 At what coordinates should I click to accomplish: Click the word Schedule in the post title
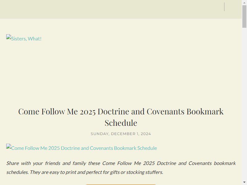point(121,123)
